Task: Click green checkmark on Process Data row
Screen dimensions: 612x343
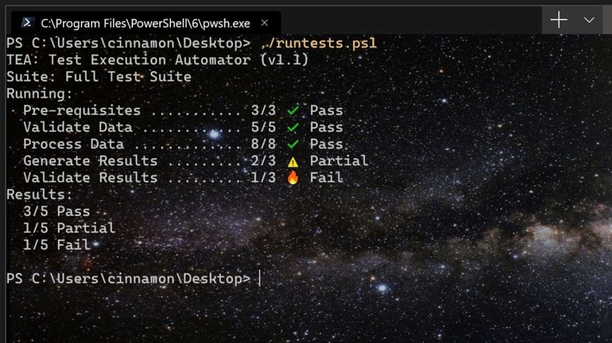Action: point(293,144)
